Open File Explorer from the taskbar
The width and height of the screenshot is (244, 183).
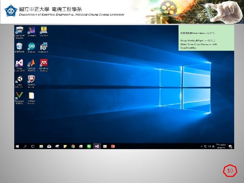click(x=41, y=146)
